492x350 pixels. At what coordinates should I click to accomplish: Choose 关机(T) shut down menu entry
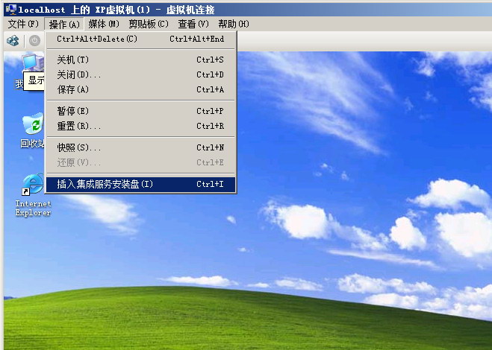tap(140, 60)
